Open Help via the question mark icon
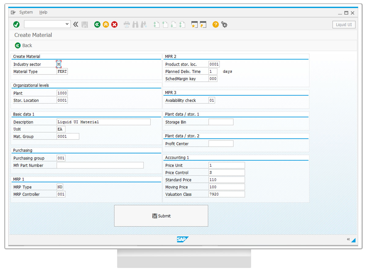367x271 pixels. click(x=216, y=24)
